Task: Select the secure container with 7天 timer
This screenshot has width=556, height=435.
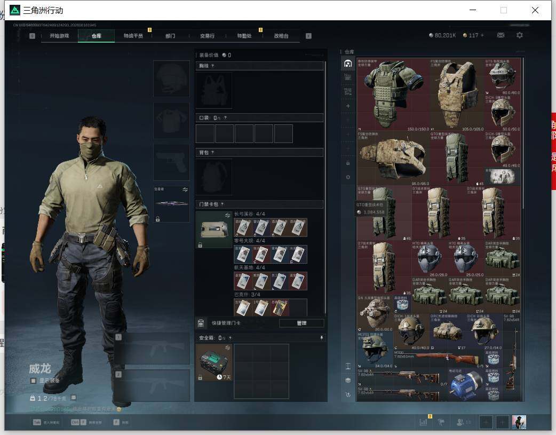Action: (x=214, y=362)
